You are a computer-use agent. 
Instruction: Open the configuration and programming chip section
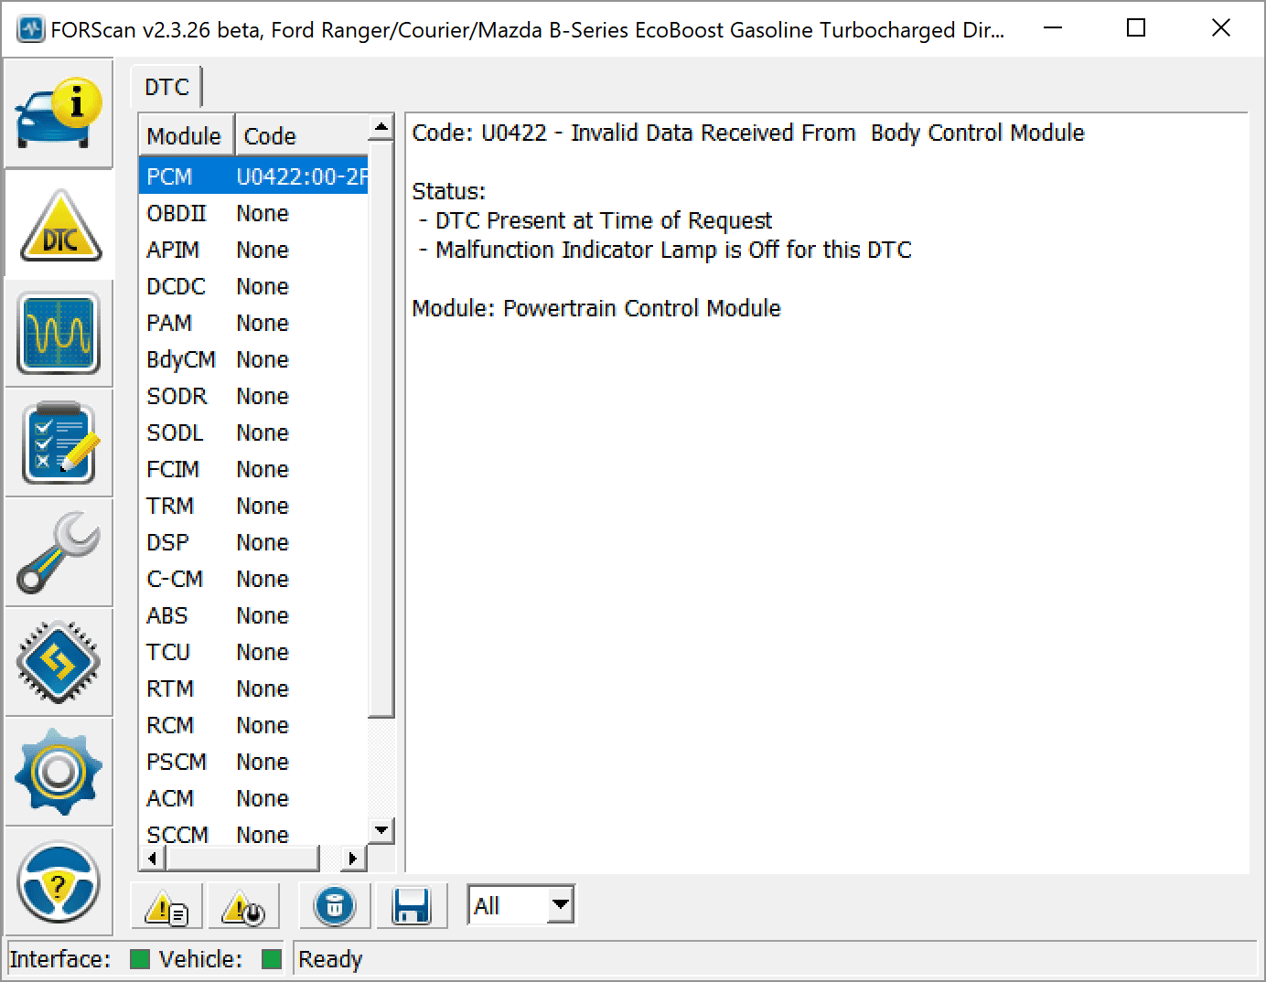point(59,663)
